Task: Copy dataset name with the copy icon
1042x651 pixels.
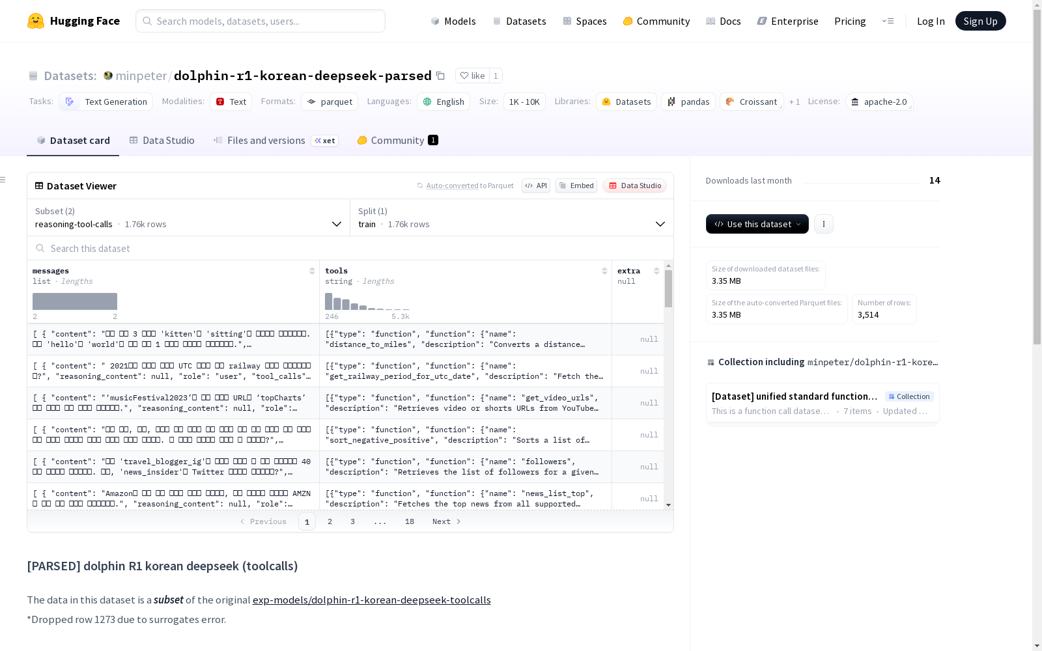Action: [440, 76]
